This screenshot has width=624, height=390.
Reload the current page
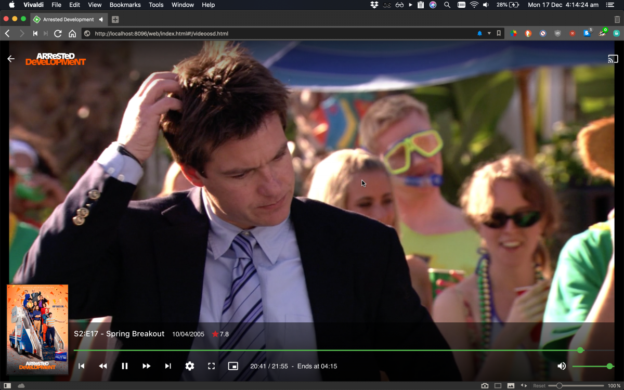(58, 33)
